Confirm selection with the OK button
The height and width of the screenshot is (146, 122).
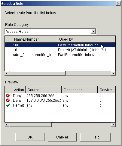point(30,137)
